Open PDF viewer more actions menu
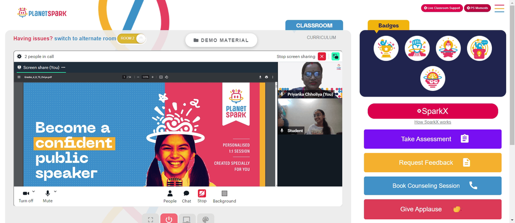Viewport: 515px width, 223px height. click(272, 77)
